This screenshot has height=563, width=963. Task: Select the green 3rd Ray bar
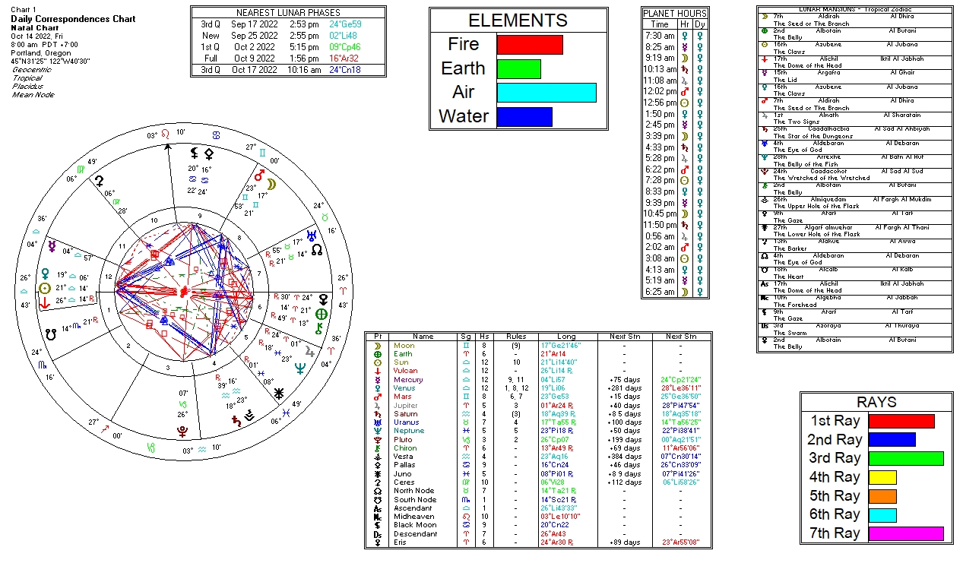tap(906, 458)
